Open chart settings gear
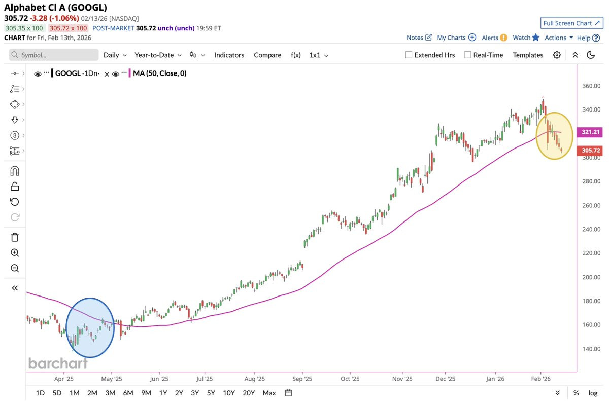This screenshot has width=609, height=407. (557, 55)
